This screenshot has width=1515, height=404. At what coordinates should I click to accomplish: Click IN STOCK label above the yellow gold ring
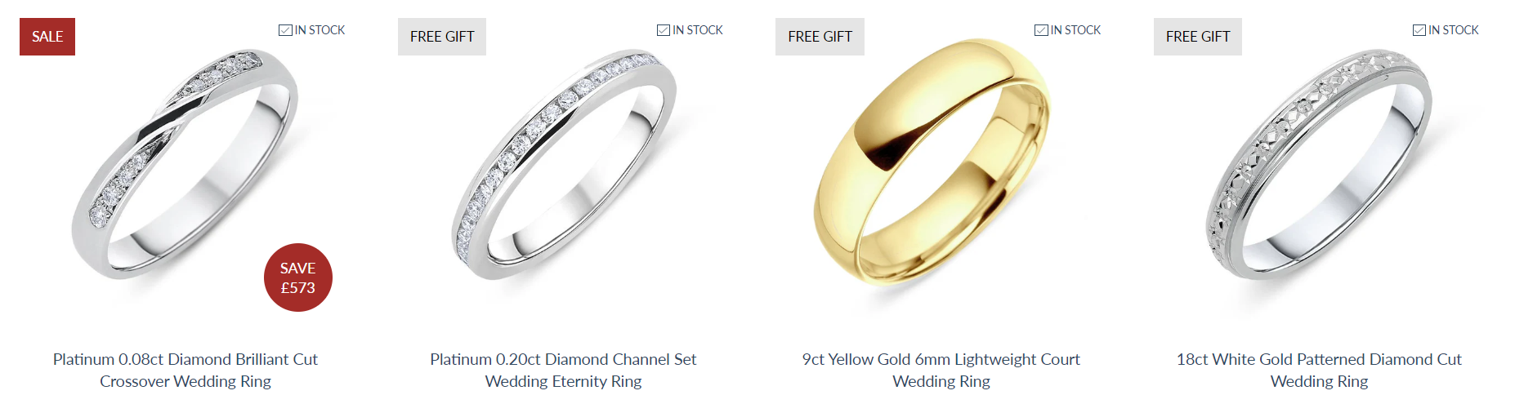tap(1075, 30)
